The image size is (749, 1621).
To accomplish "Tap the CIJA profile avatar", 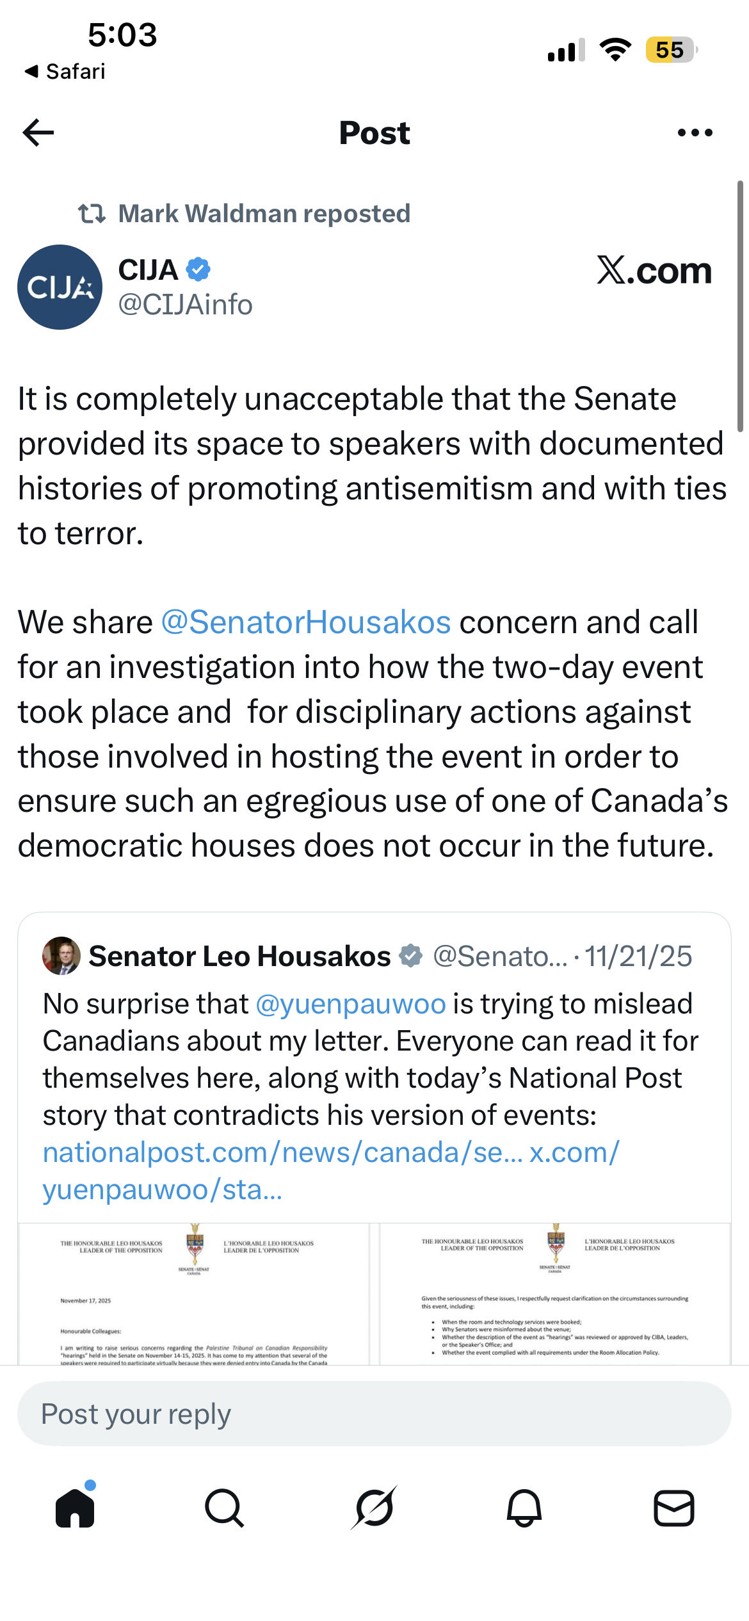I will point(60,287).
